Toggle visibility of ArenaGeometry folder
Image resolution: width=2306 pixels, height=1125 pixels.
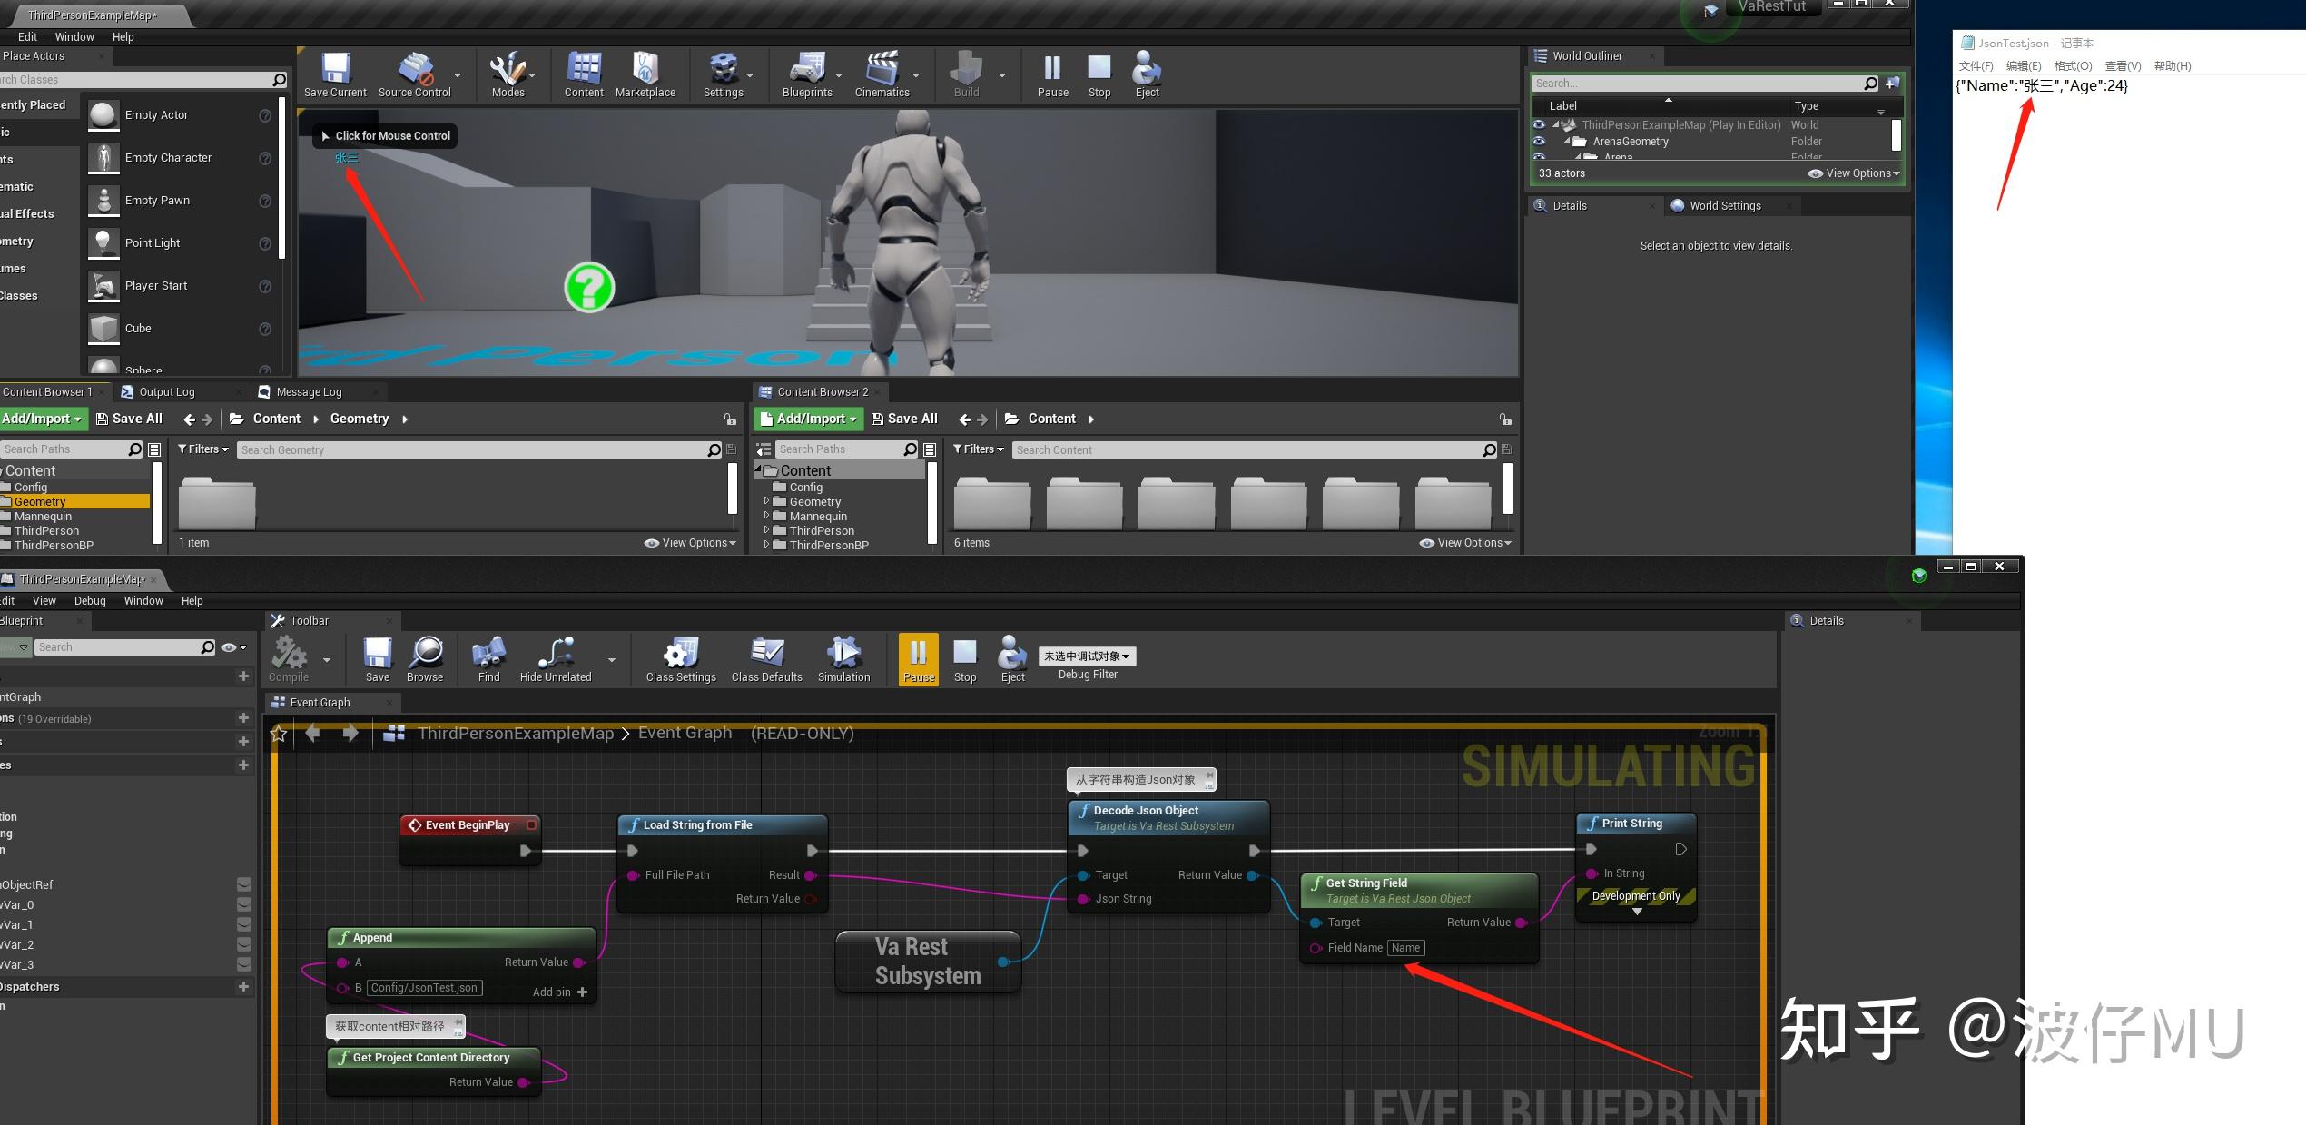point(1539,142)
